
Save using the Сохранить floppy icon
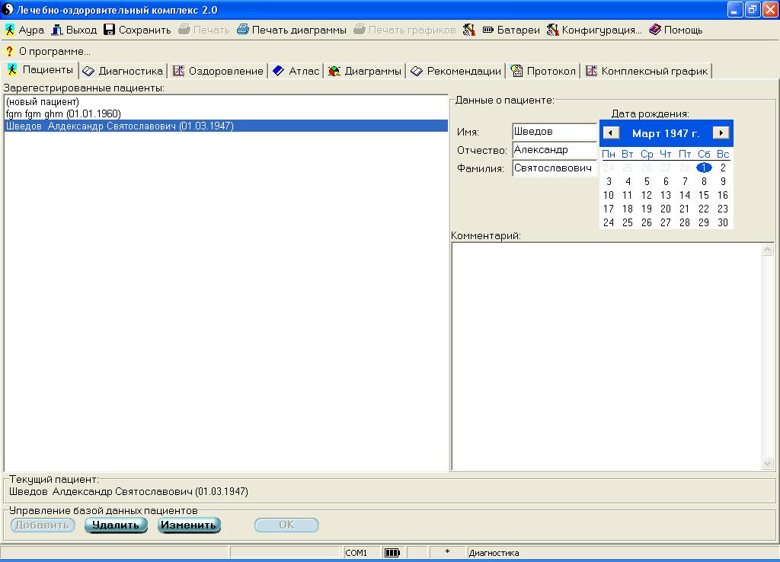click(x=110, y=30)
